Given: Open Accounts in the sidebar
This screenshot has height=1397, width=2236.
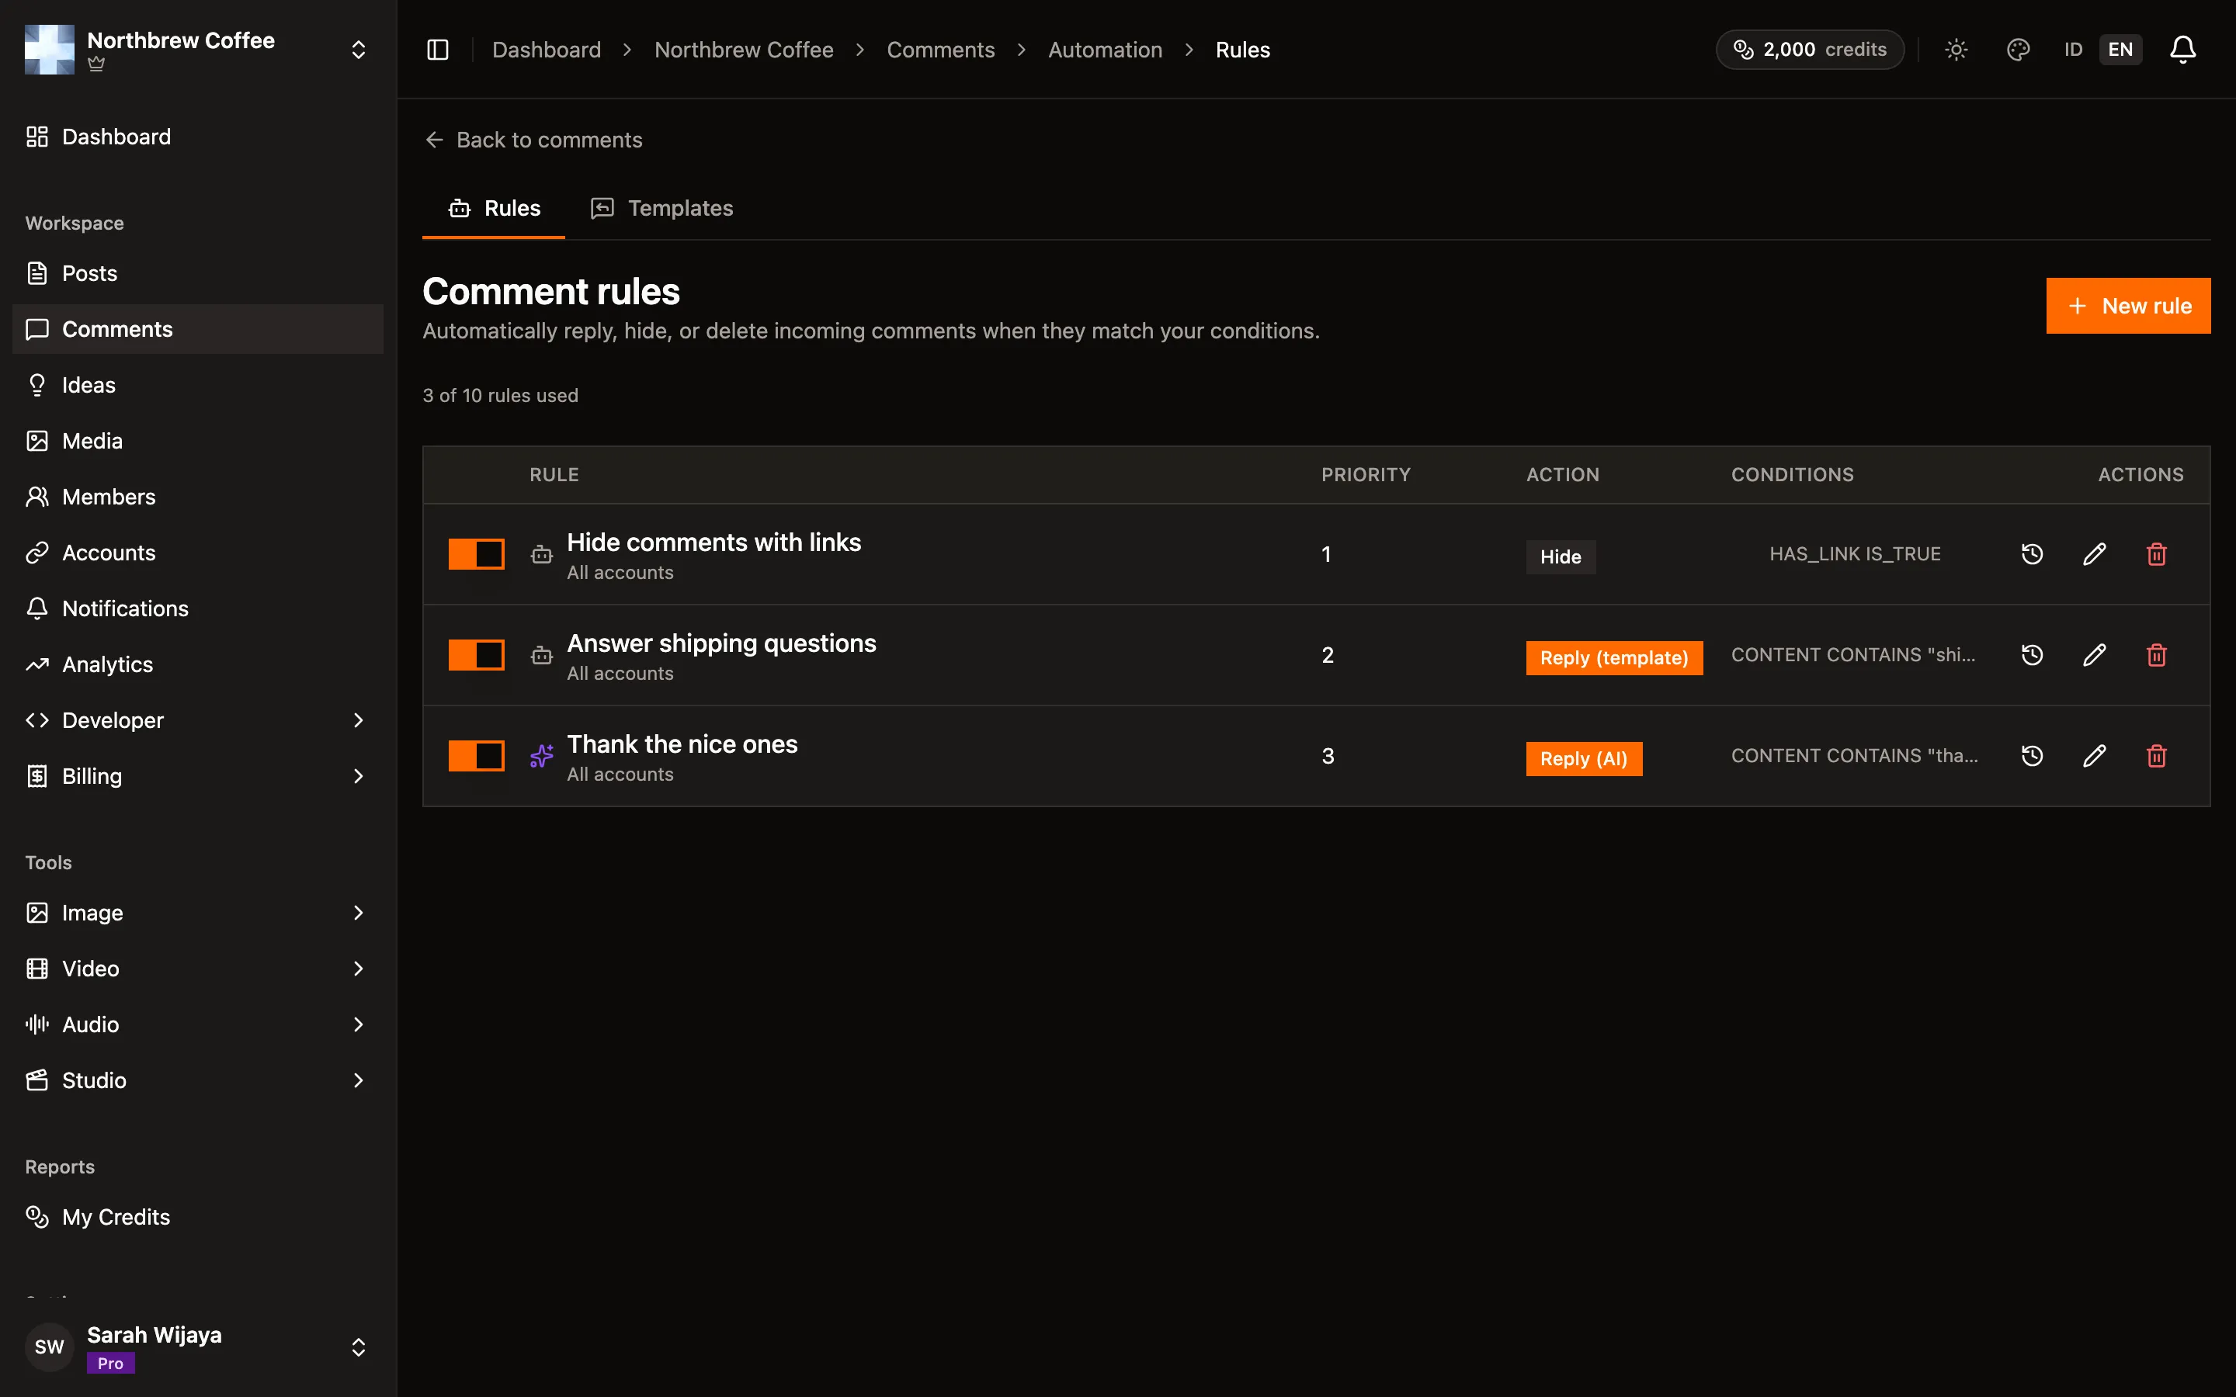Looking at the screenshot, I should point(198,553).
